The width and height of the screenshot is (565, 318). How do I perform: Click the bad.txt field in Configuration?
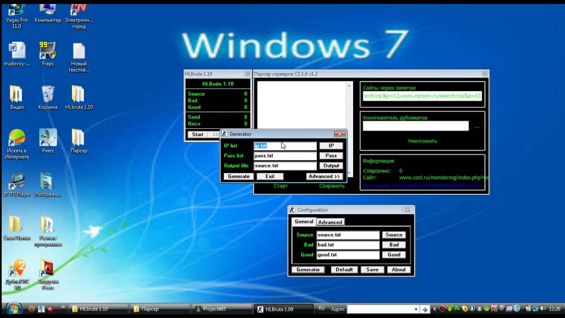tap(348, 245)
